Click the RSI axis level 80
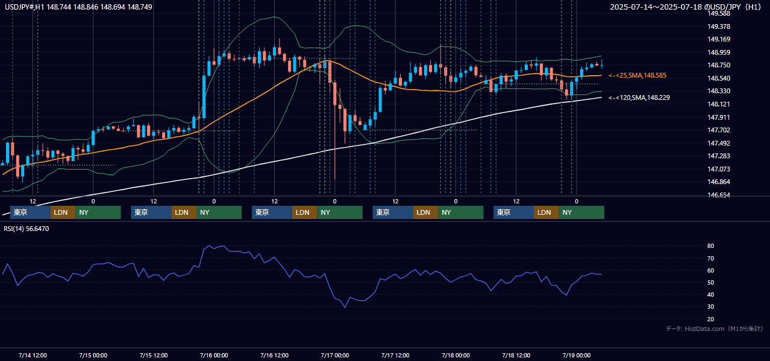The image size is (770, 361). coord(711,246)
